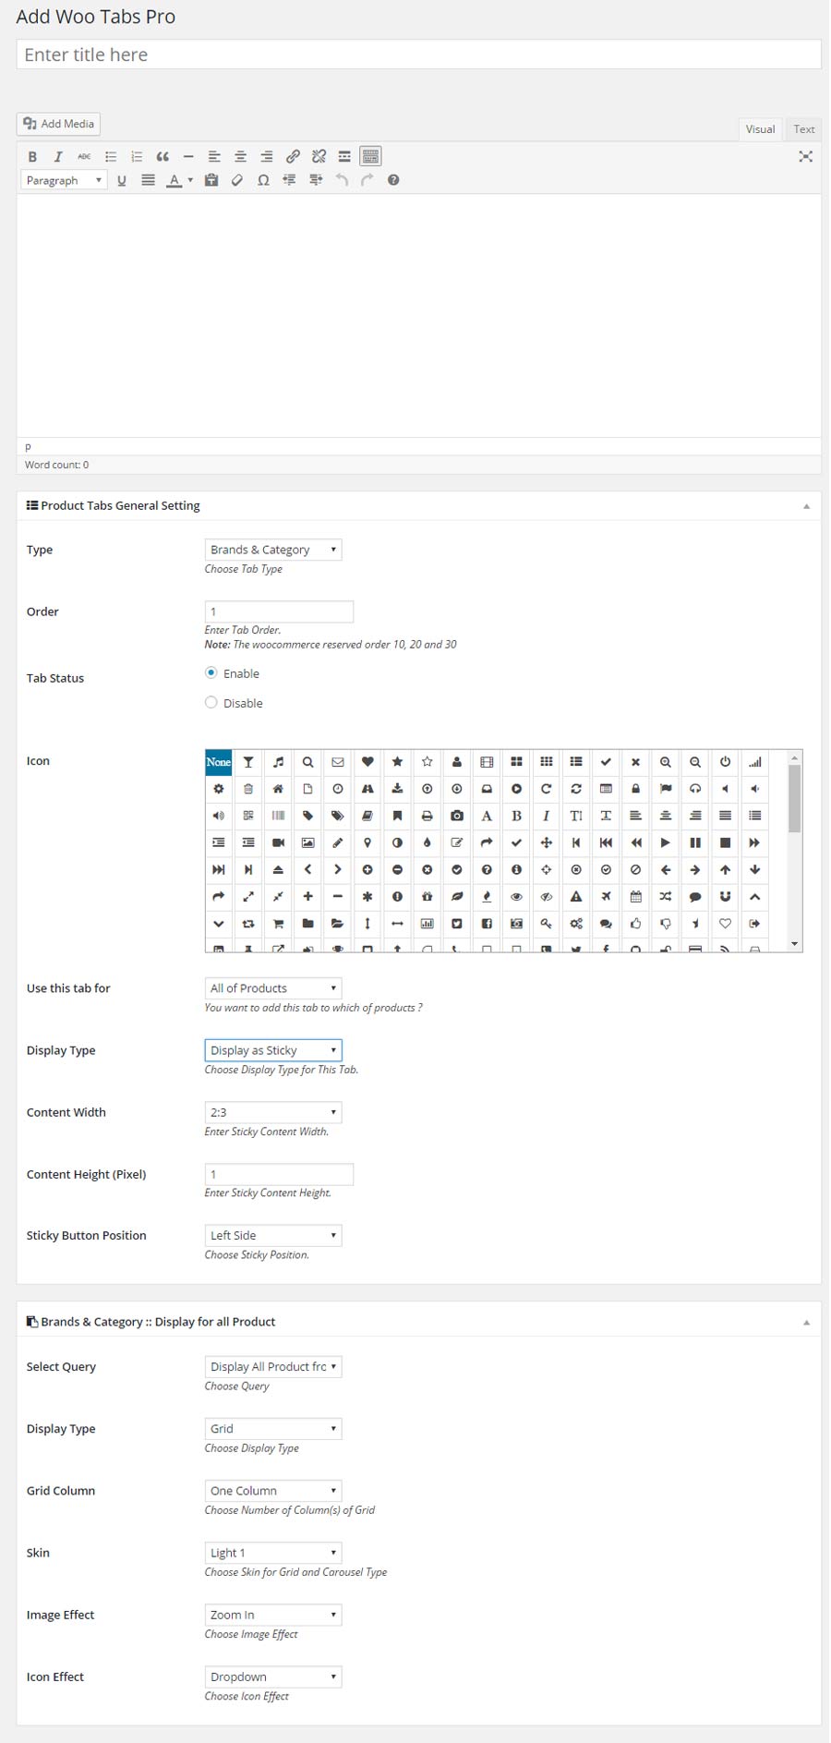The height and width of the screenshot is (1743, 831).
Task: Toggle distraction-free fullscreen editor mode
Action: pos(805,156)
